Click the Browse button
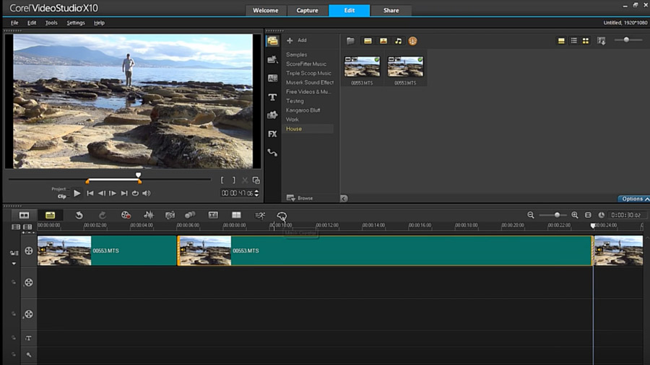 click(300, 198)
